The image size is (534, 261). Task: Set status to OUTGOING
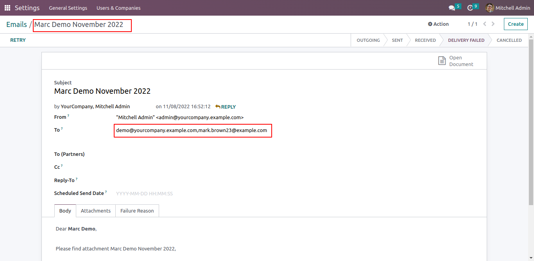pos(368,40)
